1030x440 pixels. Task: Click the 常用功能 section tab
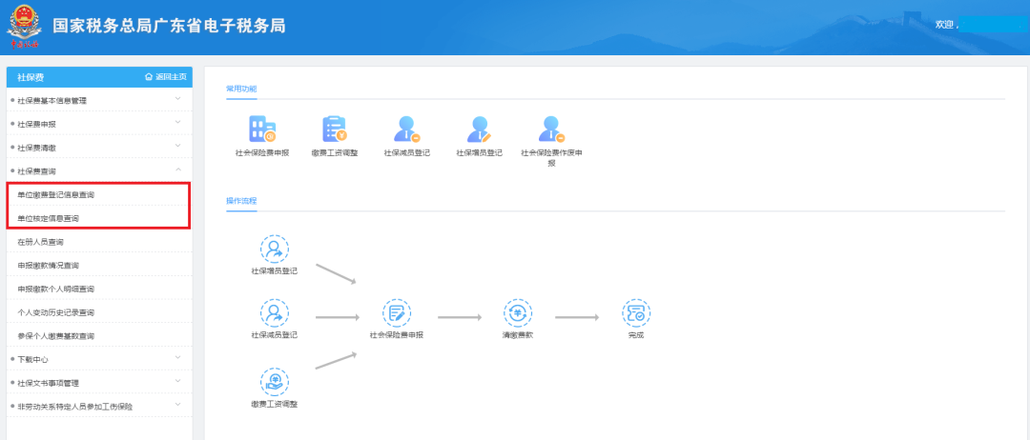coord(241,89)
